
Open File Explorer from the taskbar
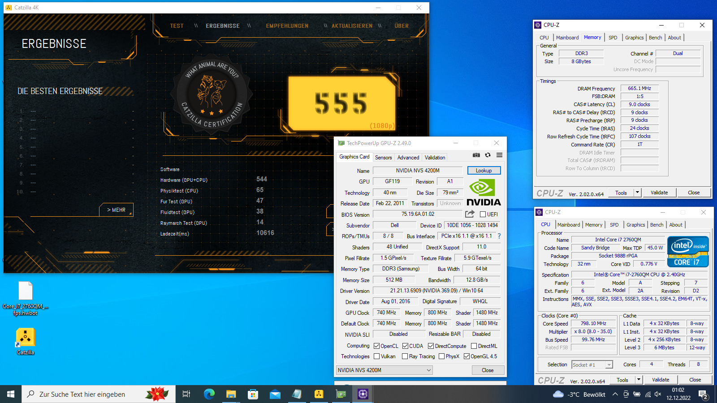pyautogui.click(x=231, y=394)
